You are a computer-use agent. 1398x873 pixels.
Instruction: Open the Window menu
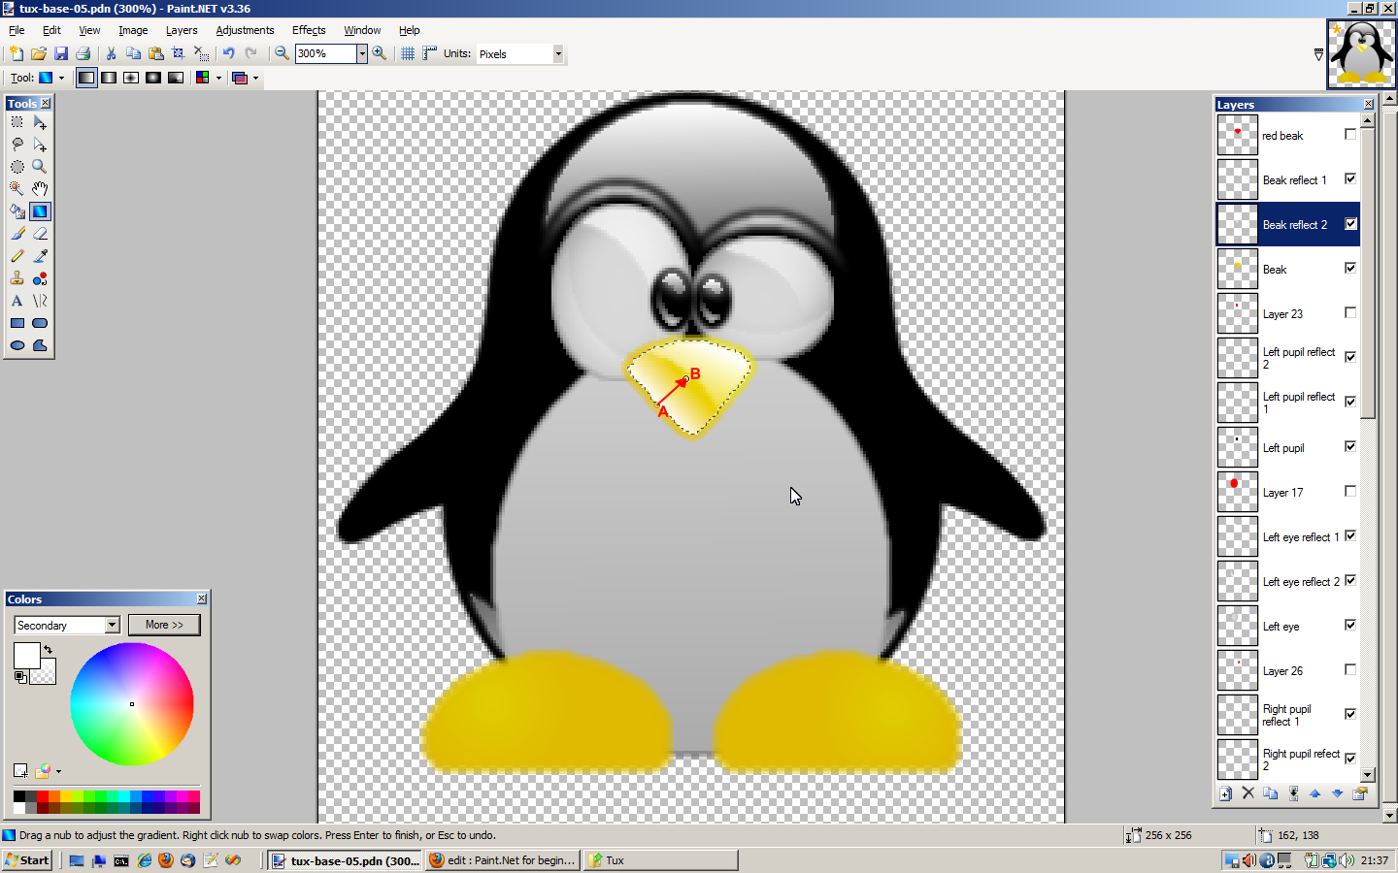(362, 30)
